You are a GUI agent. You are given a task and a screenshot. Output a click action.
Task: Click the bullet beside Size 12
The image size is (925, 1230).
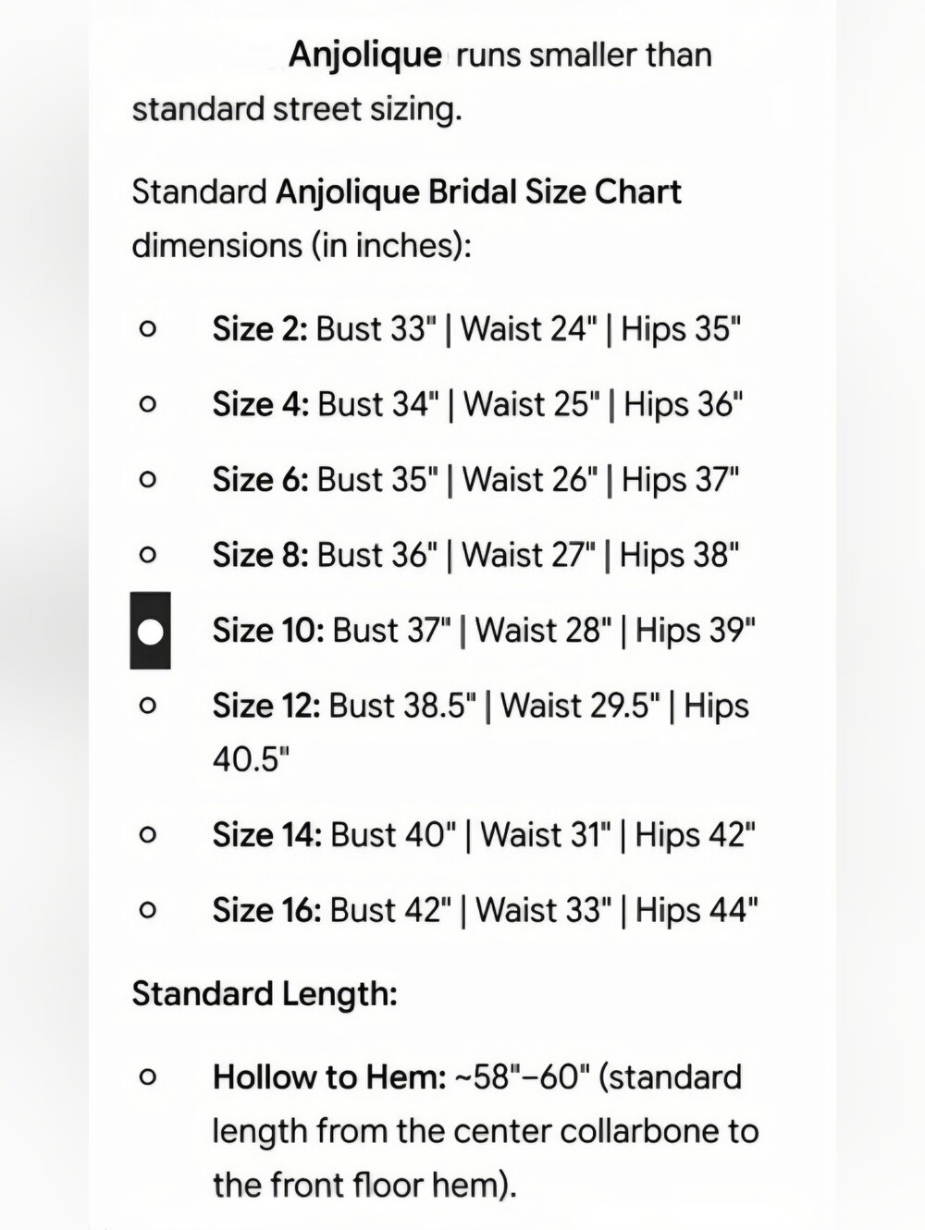click(147, 706)
